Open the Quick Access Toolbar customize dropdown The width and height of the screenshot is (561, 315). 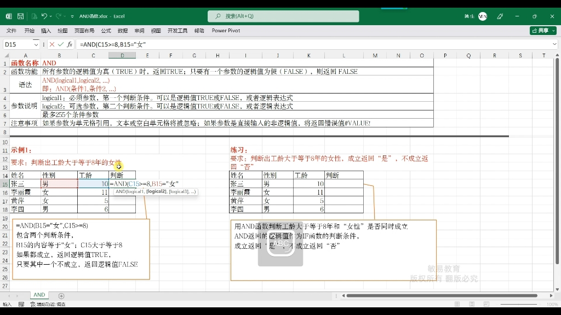(72, 17)
